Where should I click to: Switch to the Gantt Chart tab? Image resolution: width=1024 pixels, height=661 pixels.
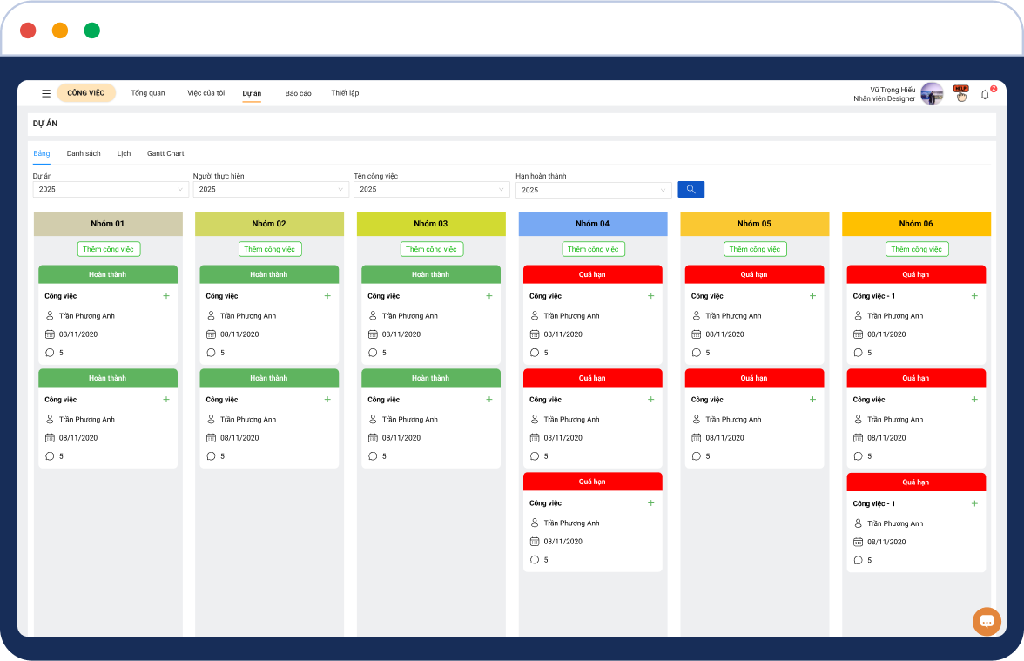click(x=165, y=153)
